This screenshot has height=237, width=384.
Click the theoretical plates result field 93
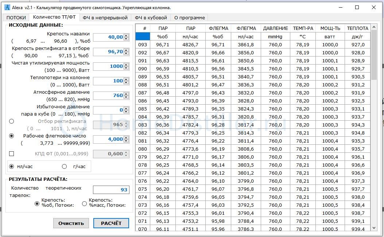tap(111, 190)
